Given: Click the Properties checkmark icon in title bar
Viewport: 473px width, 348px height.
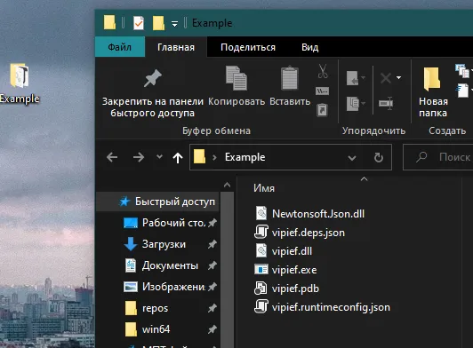Looking at the screenshot, I should click(x=139, y=23).
